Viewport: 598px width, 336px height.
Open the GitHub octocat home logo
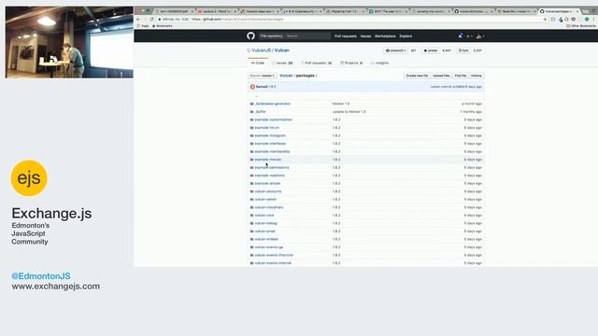(250, 35)
